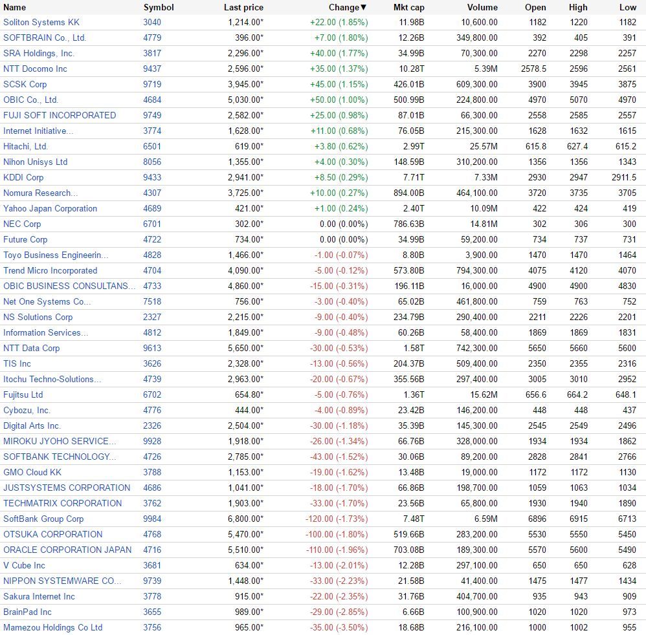Open the KDDI Corp stock page
Image resolution: width=646 pixels, height=635 pixels.
(x=23, y=177)
